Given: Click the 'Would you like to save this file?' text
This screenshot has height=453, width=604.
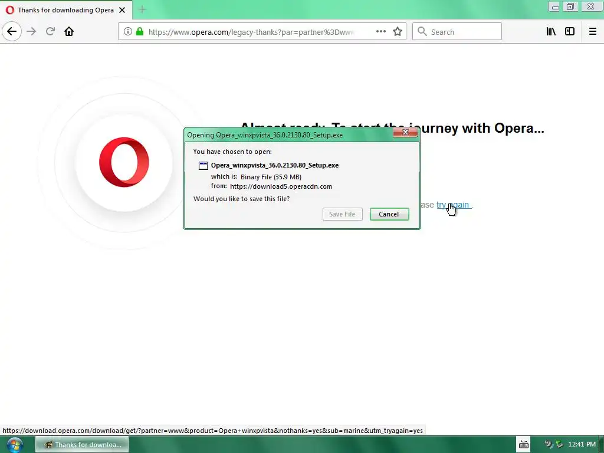Looking at the screenshot, I should pyautogui.click(x=241, y=199).
